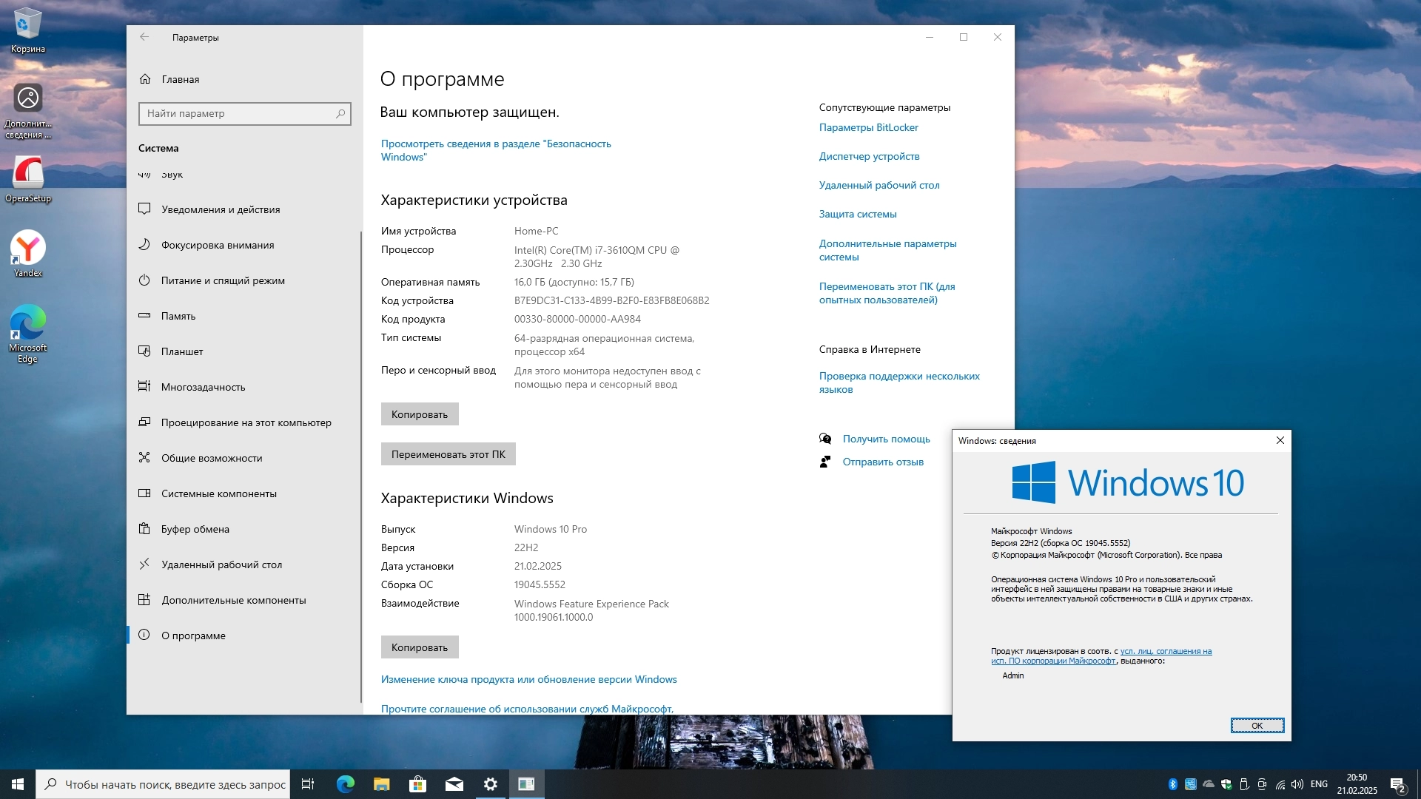Screen dimensions: 1421x799
Task: Click the Settings sidebar scrollbar
Action: point(360,466)
